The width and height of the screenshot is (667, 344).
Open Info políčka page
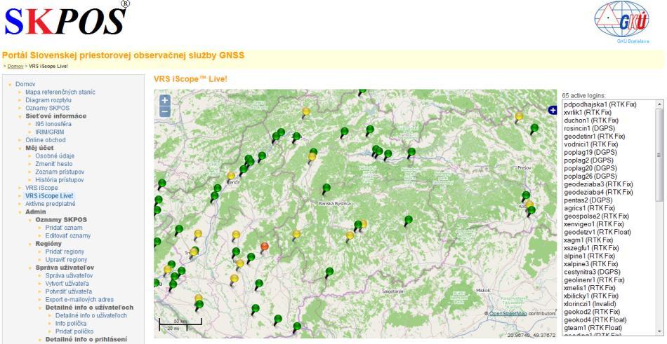(x=71, y=323)
